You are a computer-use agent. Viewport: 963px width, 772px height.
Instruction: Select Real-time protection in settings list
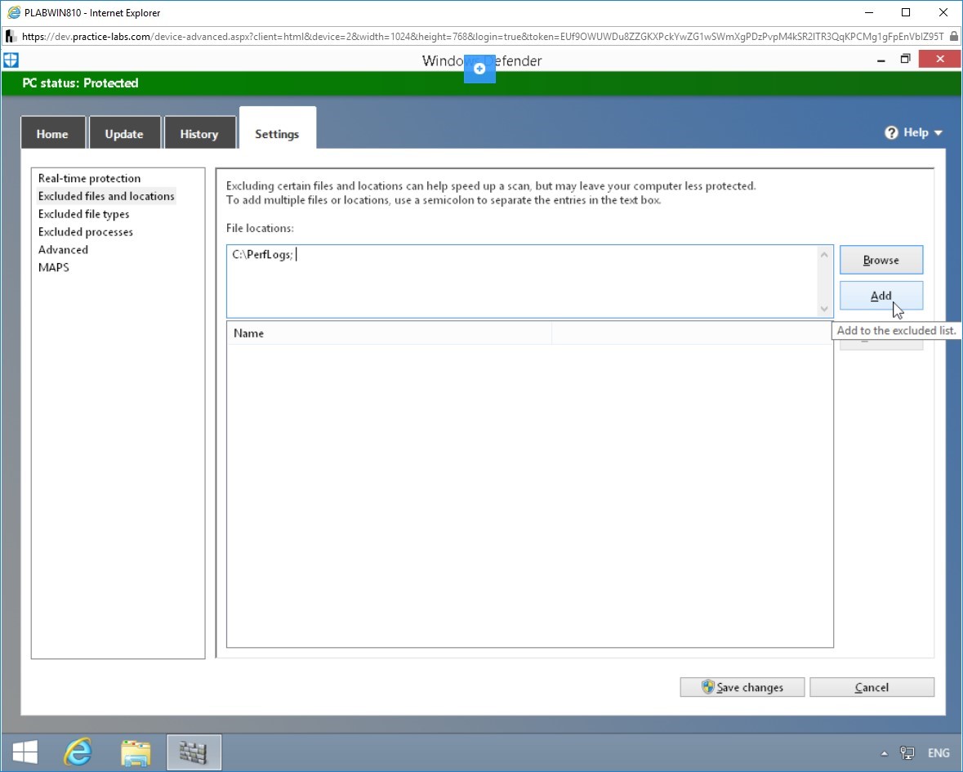(90, 178)
